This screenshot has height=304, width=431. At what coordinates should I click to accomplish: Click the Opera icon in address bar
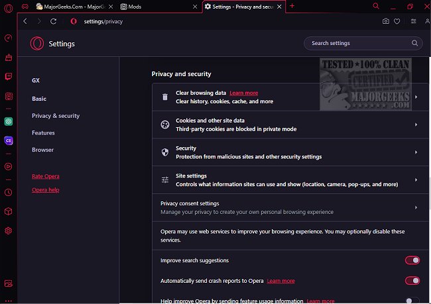74,21
